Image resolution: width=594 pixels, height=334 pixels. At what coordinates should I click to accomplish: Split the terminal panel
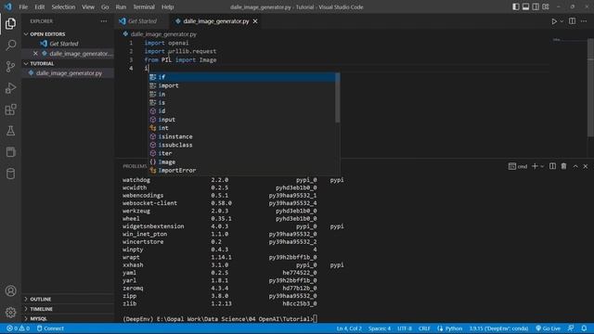coord(552,166)
